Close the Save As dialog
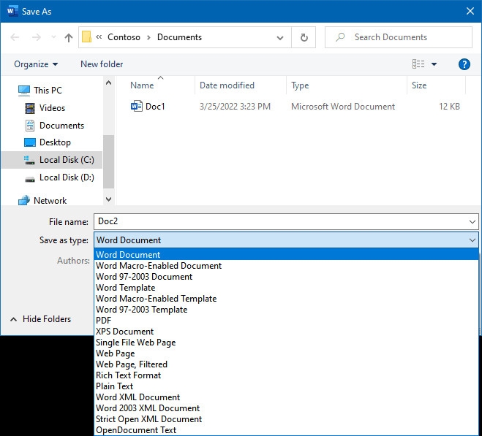482x436 pixels. [x=470, y=12]
